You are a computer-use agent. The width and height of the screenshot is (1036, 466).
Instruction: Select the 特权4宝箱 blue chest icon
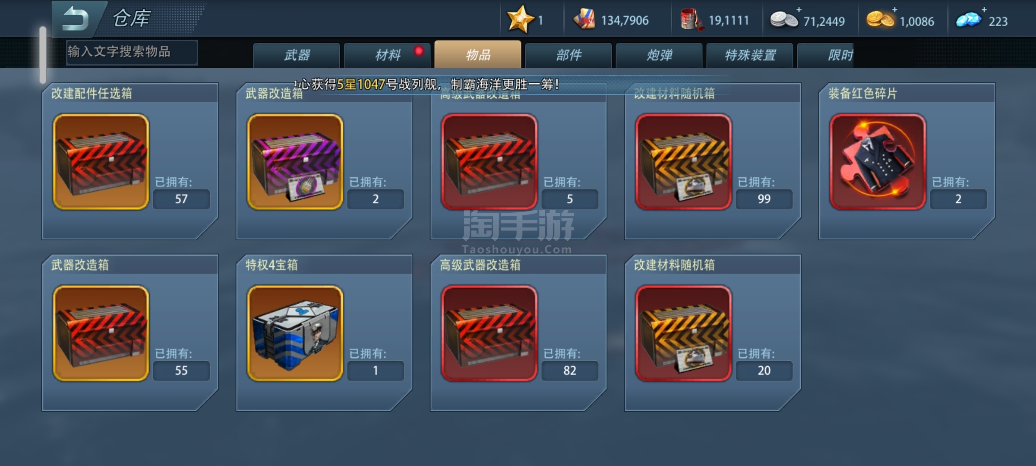[x=295, y=333]
